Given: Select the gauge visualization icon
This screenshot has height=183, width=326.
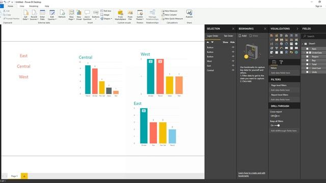Looking at the screenshot, I should coord(282,48).
